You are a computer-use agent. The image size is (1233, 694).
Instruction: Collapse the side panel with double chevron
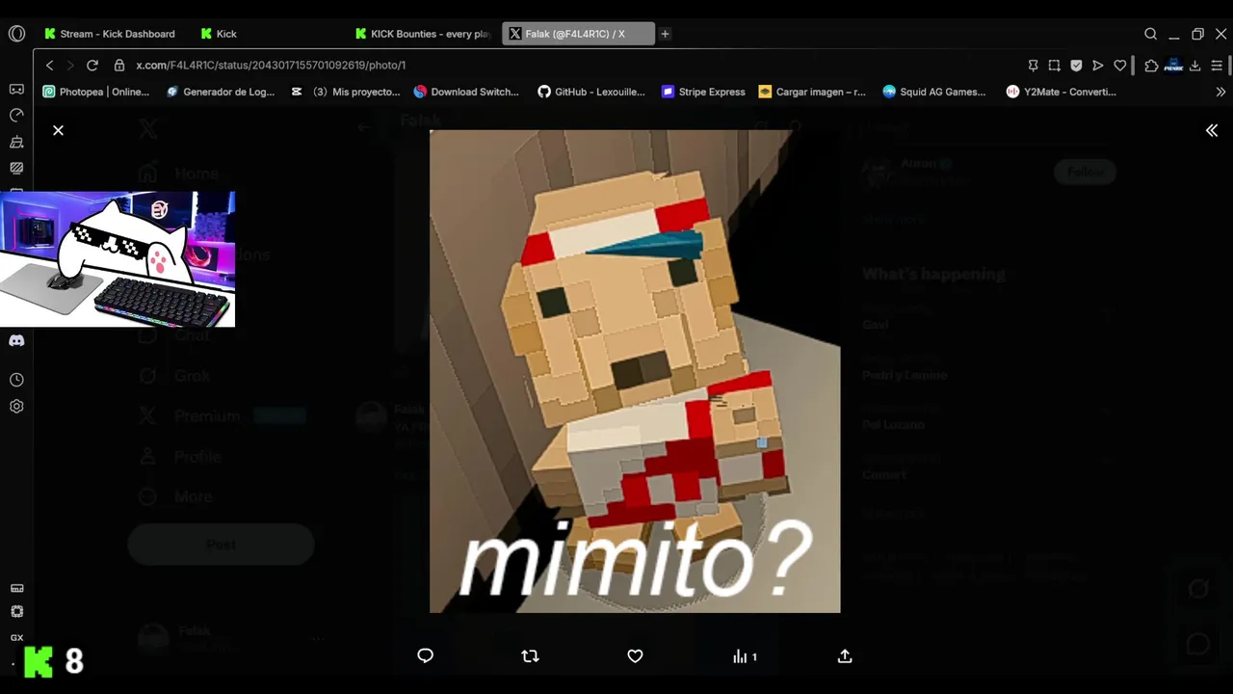1212,130
